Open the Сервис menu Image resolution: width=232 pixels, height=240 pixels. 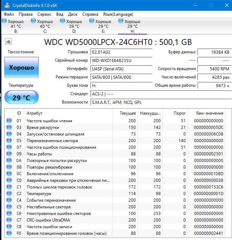pos(44,14)
